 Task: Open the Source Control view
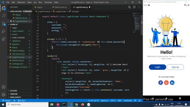[x=4, y=23]
